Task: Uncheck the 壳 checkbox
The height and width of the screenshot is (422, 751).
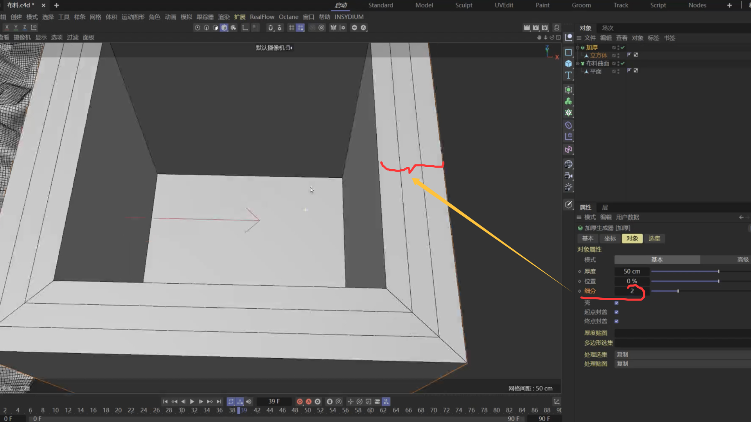Action: [616, 303]
